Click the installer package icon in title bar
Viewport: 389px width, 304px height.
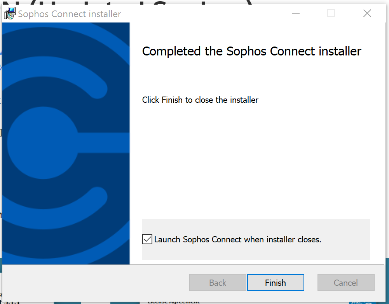(10, 14)
